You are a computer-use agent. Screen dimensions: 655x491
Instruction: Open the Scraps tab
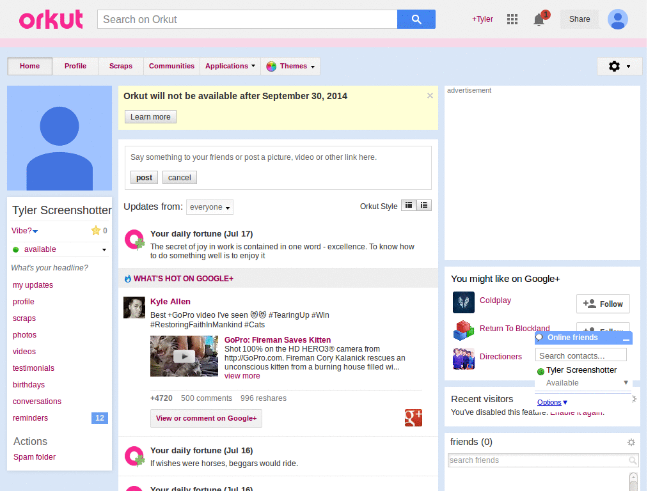pyautogui.click(x=121, y=66)
